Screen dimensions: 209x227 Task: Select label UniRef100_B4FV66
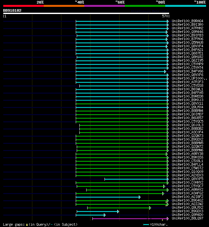[x=187, y=71]
